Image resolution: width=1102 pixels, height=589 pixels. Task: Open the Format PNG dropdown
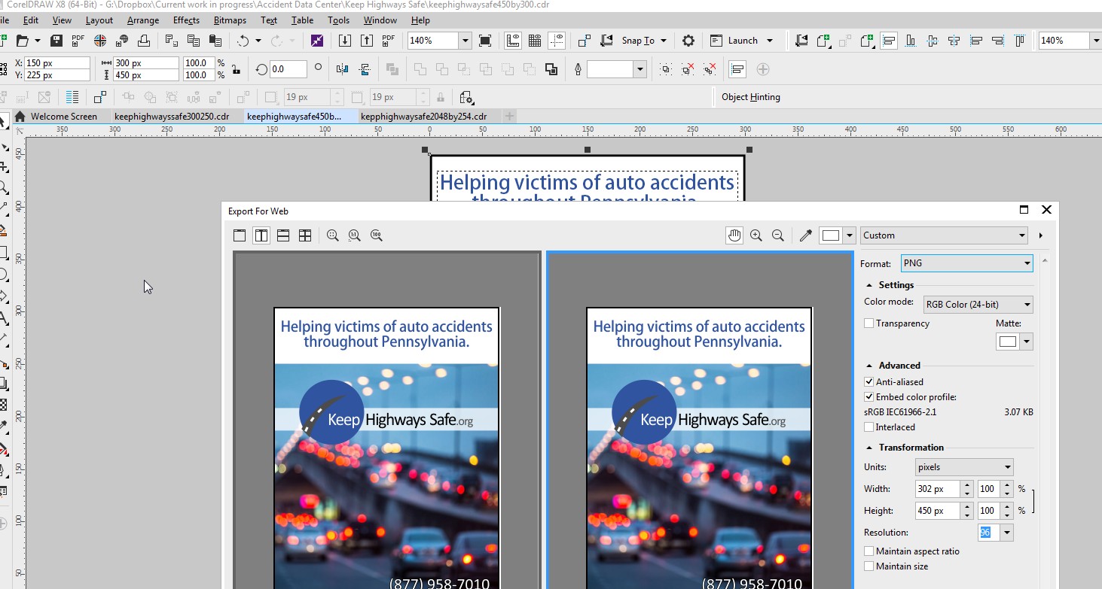tap(966, 263)
